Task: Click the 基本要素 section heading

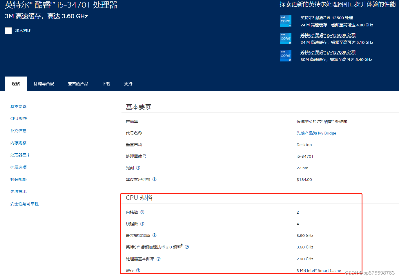Action: [x=139, y=107]
